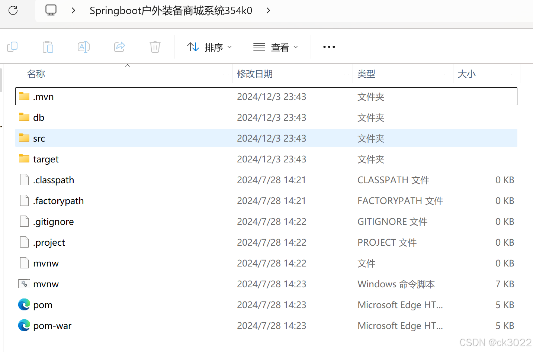Image resolution: width=533 pixels, height=352 pixels.
Task: Expand the breadcrumb chevron after the folder name
Action: click(268, 11)
